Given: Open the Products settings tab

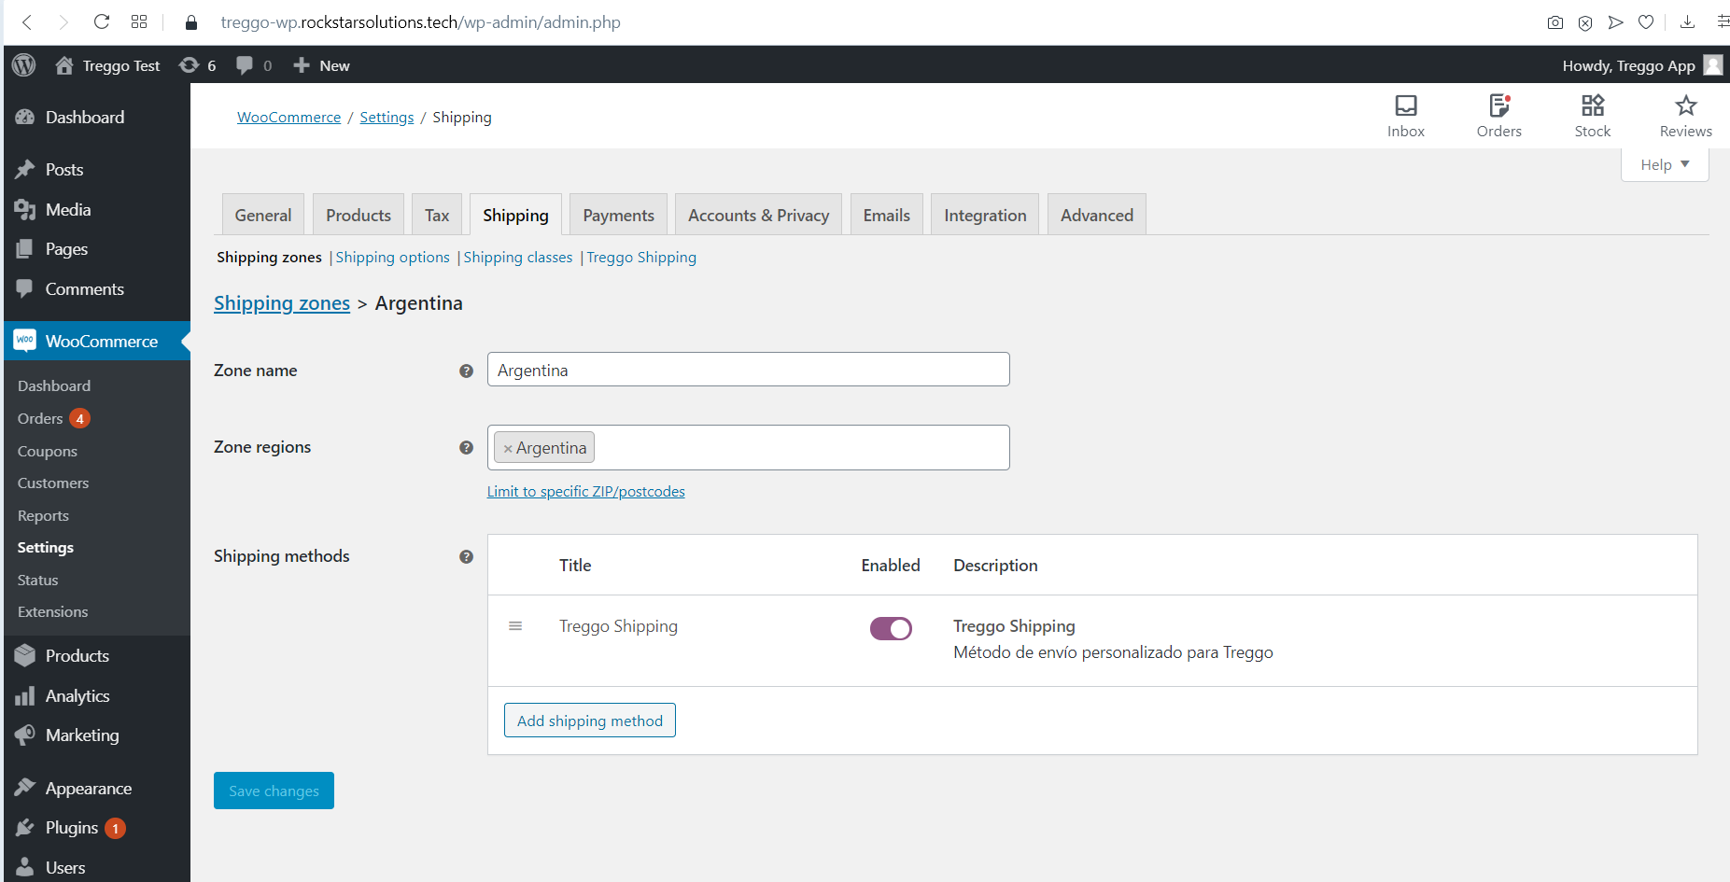Looking at the screenshot, I should (x=359, y=215).
